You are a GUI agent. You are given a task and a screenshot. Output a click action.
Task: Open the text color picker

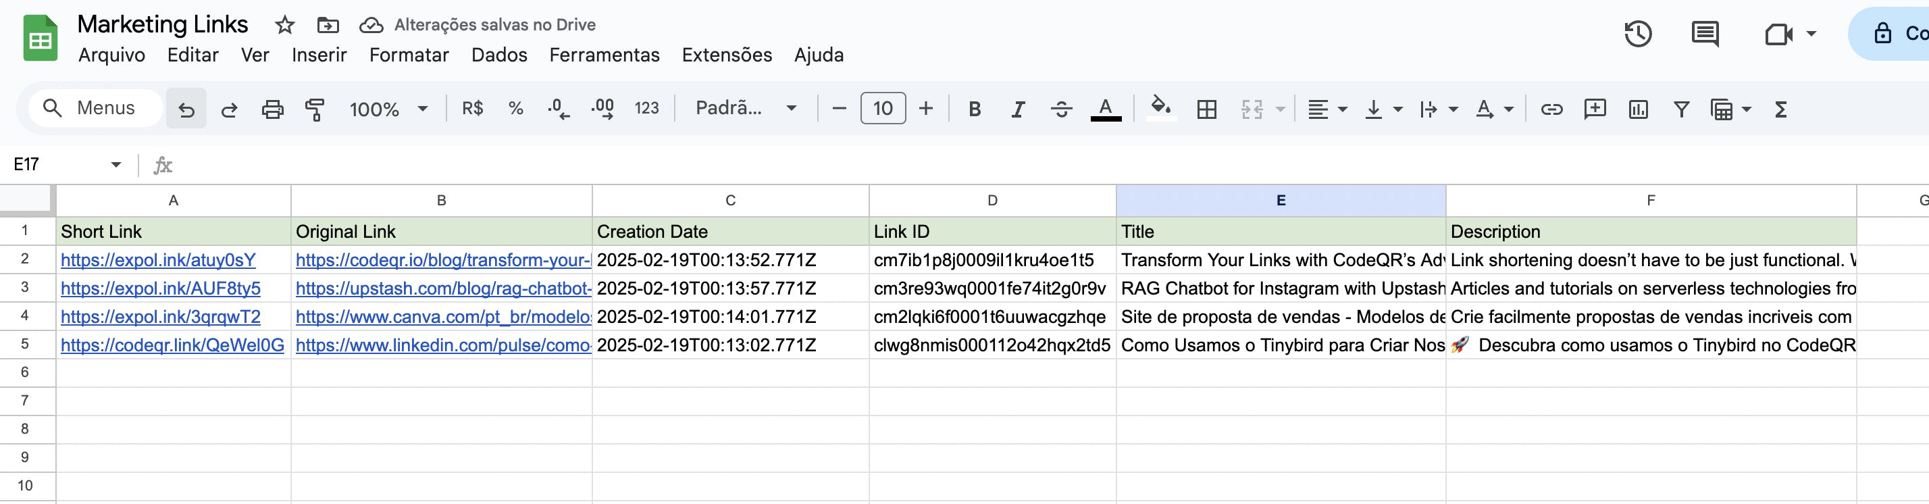(1106, 109)
